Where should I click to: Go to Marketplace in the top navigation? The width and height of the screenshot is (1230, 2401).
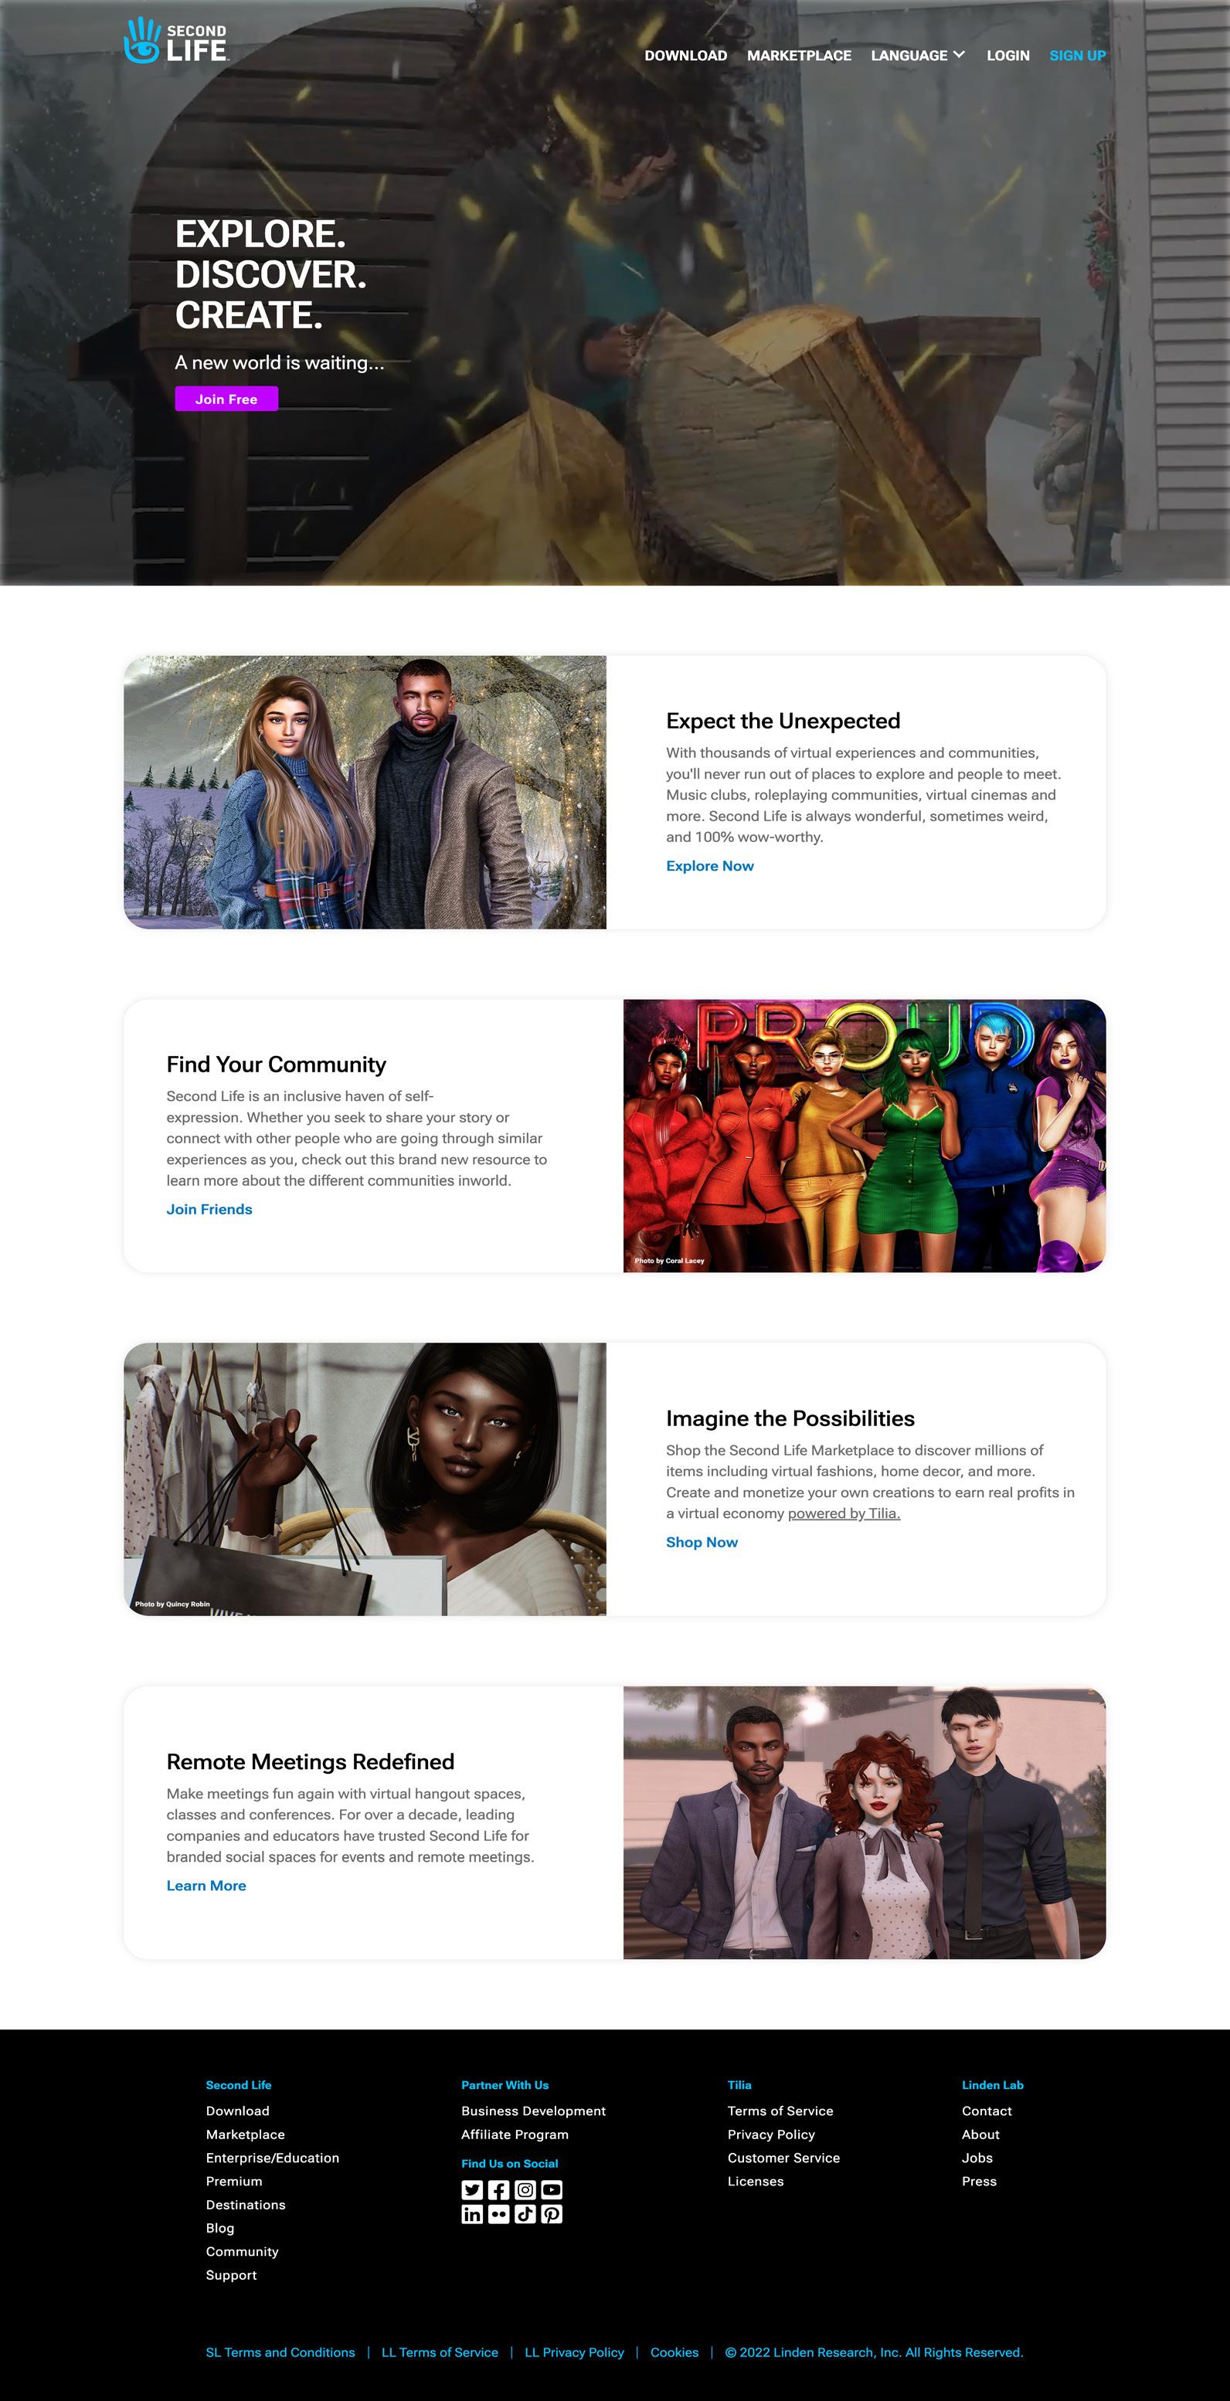pyautogui.click(x=799, y=56)
